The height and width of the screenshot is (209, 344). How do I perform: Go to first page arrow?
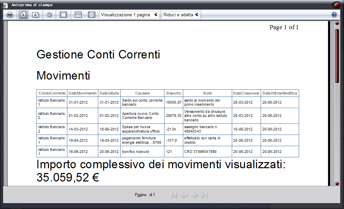(174, 195)
